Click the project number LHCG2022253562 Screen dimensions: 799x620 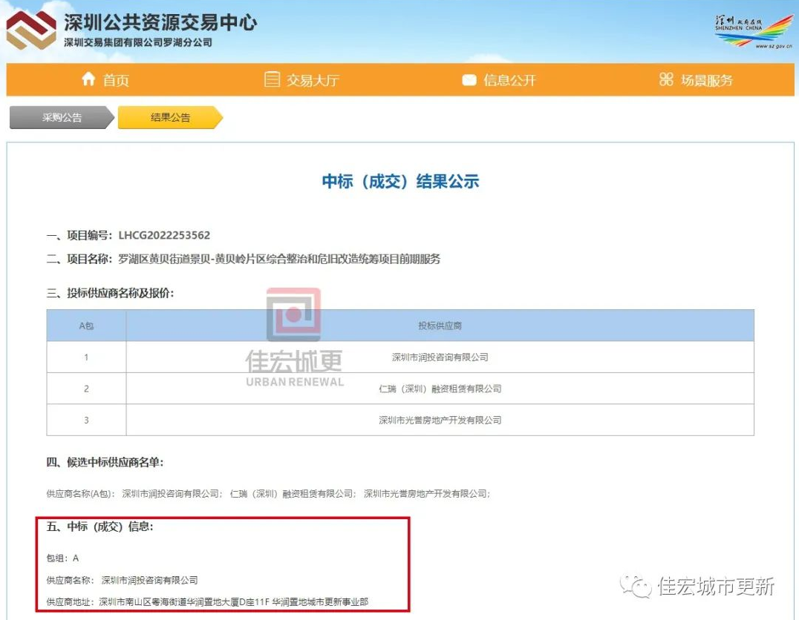pyautogui.click(x=164, y=235)
